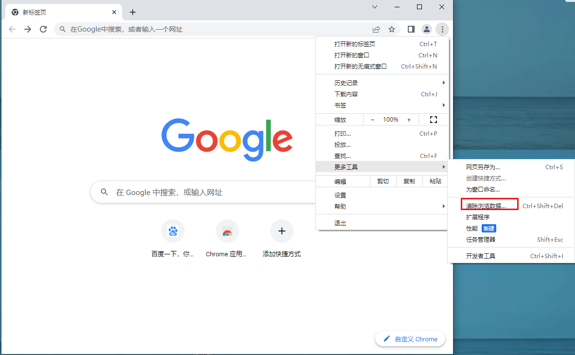This screenshot has width=575, height=355.
Task: Select 网页另存为... in submenu
Action: coord(511,167)
